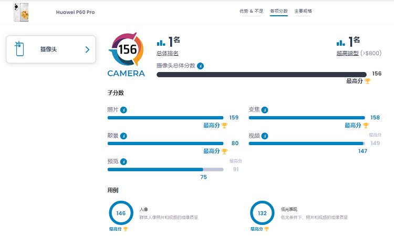Click the trophy icon under 照片 score
This screenshot has width=394, height=246.
[224, 125]
